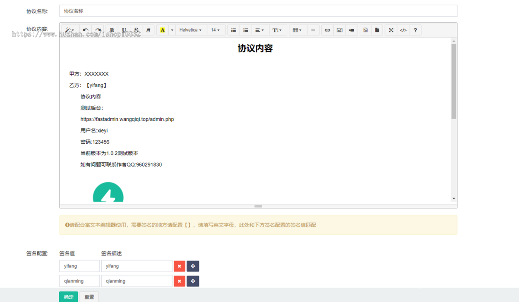Toggle bold formatting in the editor toolbar
The height and width of the screenshot is (302, 519).
112,30
